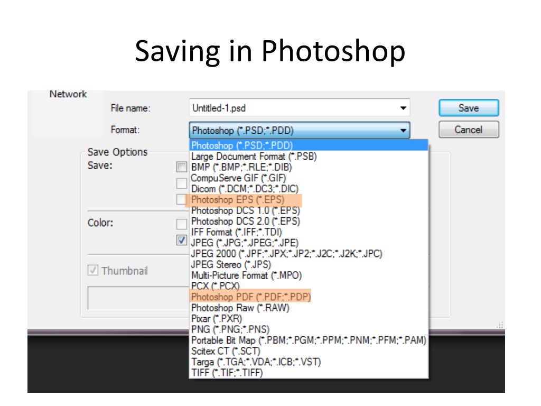Uncheck the checked Color option checkbox
The height and width of the screenshot is (406, 541).
coord(182,240)
